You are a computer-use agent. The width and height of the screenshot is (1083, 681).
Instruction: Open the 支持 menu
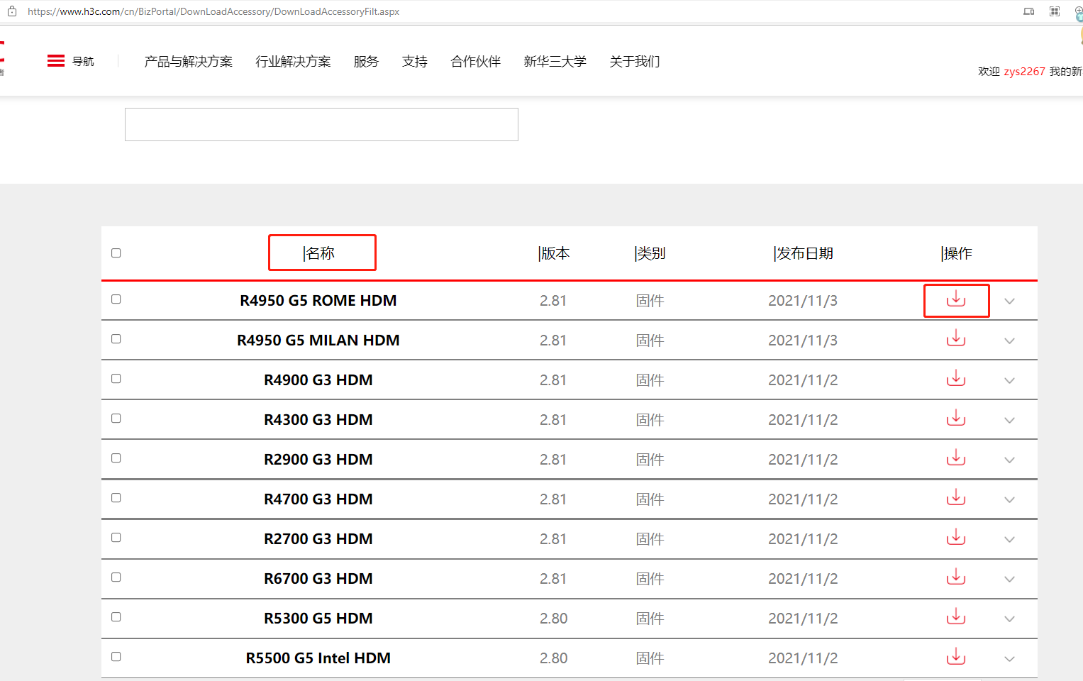tap(415, 62)
